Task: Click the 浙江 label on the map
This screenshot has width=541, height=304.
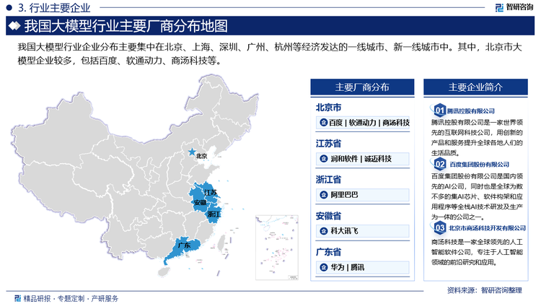Action: [214, 214]
